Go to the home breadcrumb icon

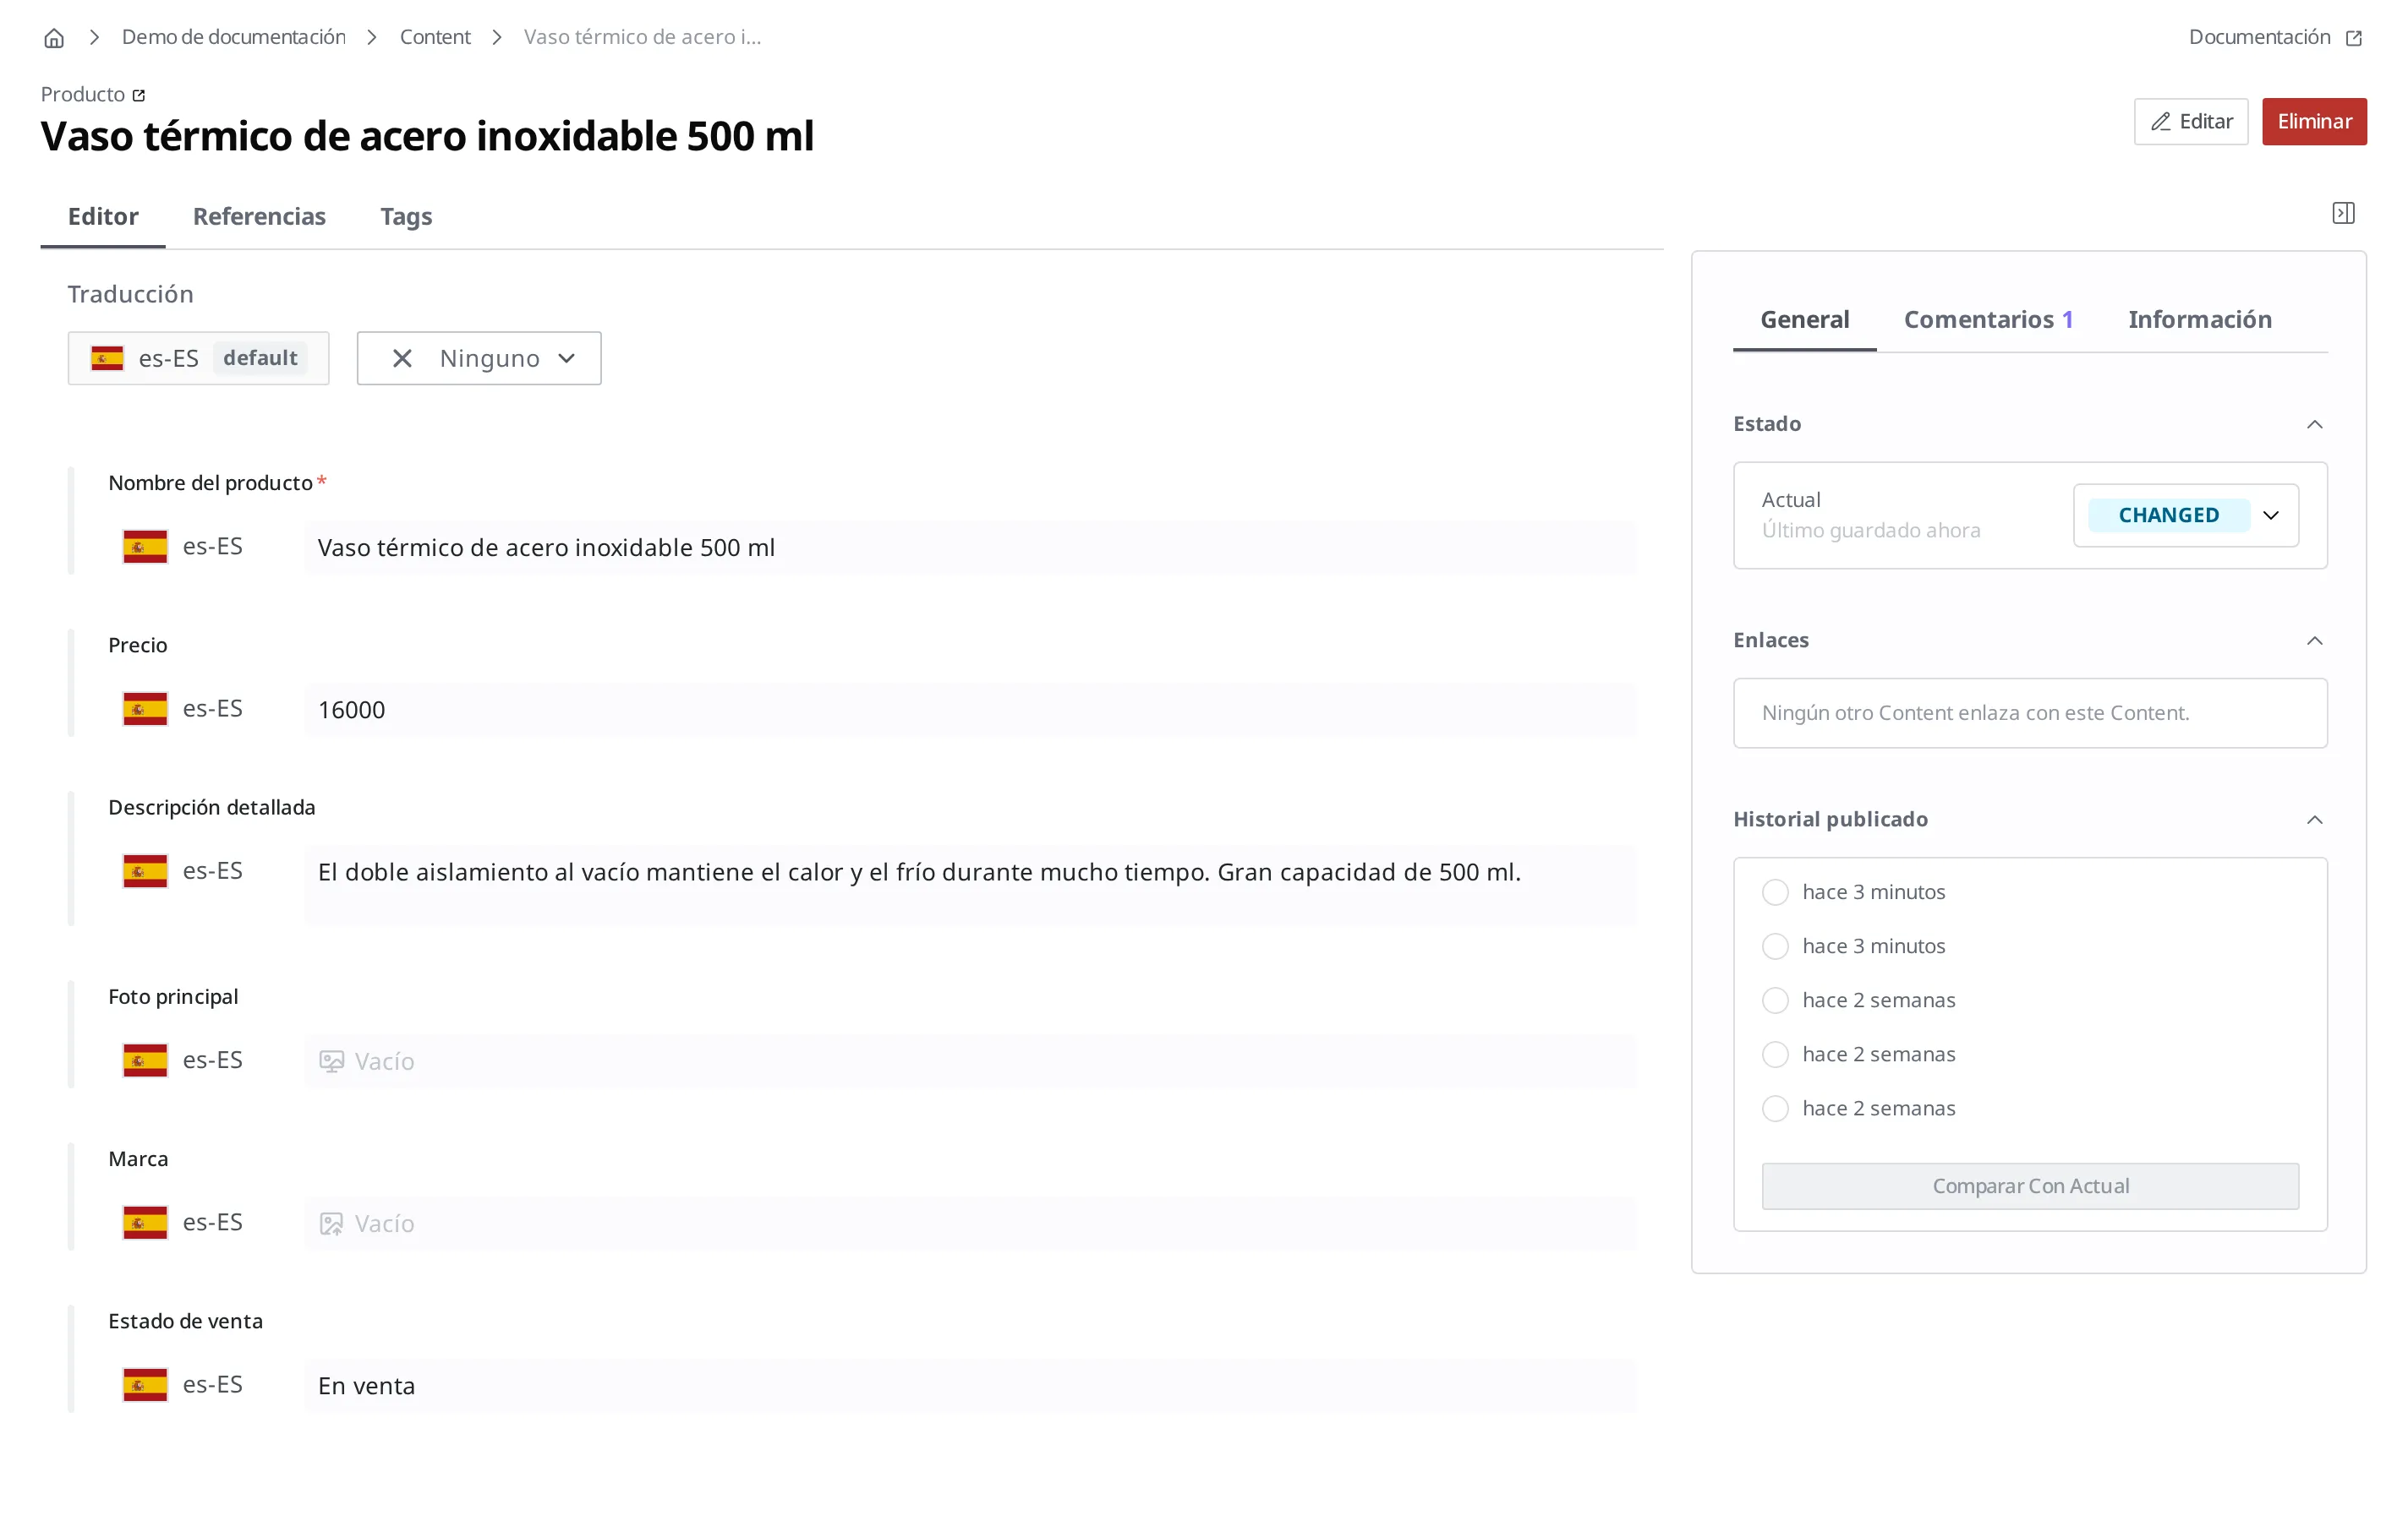54,38
